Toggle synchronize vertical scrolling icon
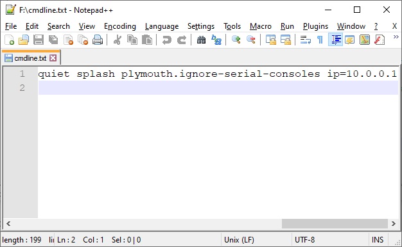402x247 pixels. [x=271, y=40]
